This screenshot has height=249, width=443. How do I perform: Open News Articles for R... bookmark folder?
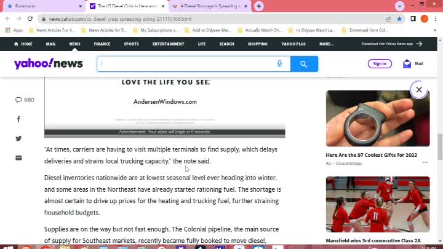coord(104,30)
